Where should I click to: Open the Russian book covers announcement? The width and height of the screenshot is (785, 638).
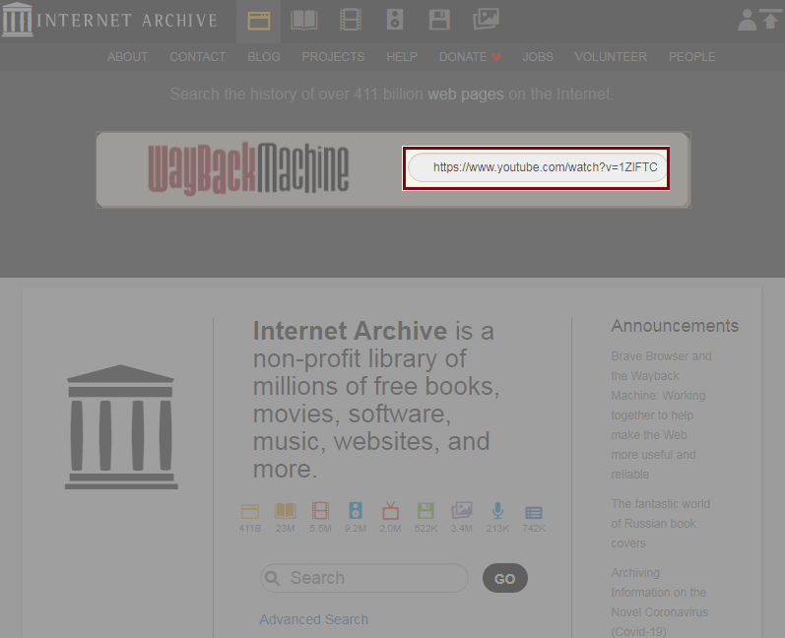[x=661, y=524]
